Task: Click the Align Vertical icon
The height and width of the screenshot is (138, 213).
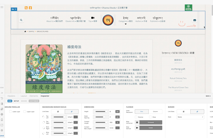Action: [x=137, y=128]
